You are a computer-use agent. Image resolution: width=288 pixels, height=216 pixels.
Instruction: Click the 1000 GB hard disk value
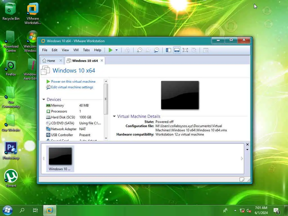click(85, 117)
